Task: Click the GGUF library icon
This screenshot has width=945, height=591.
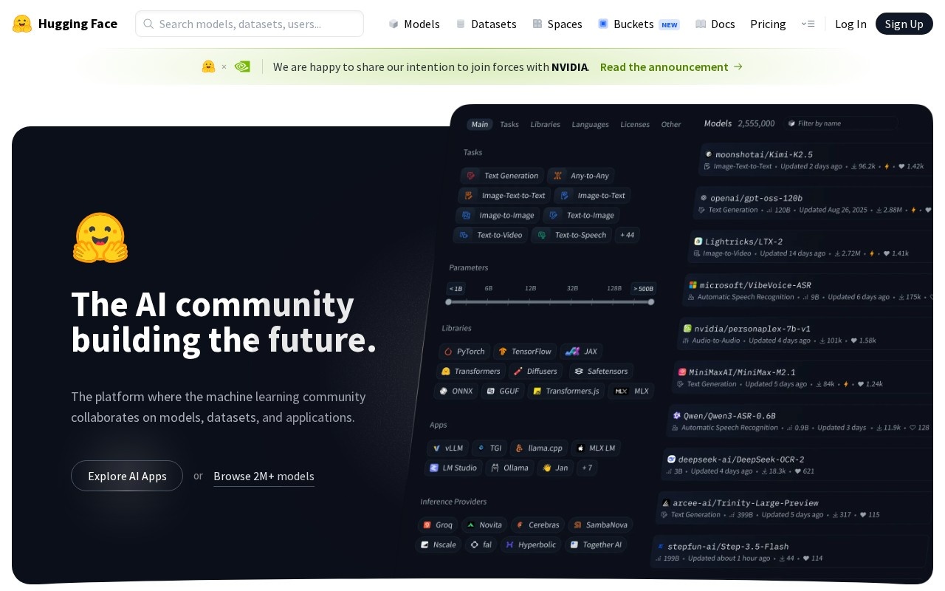Action: [x=491, y=392]
